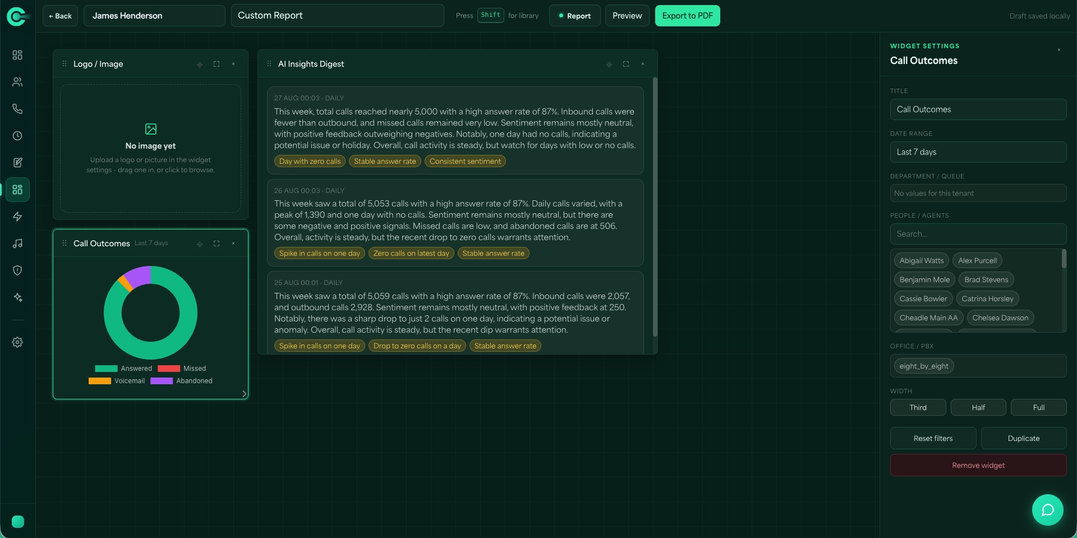Image resolution: width=1077 pixels, height=538 pixels.
Task: Click the Answered green legend swatch
Action: 106,369
